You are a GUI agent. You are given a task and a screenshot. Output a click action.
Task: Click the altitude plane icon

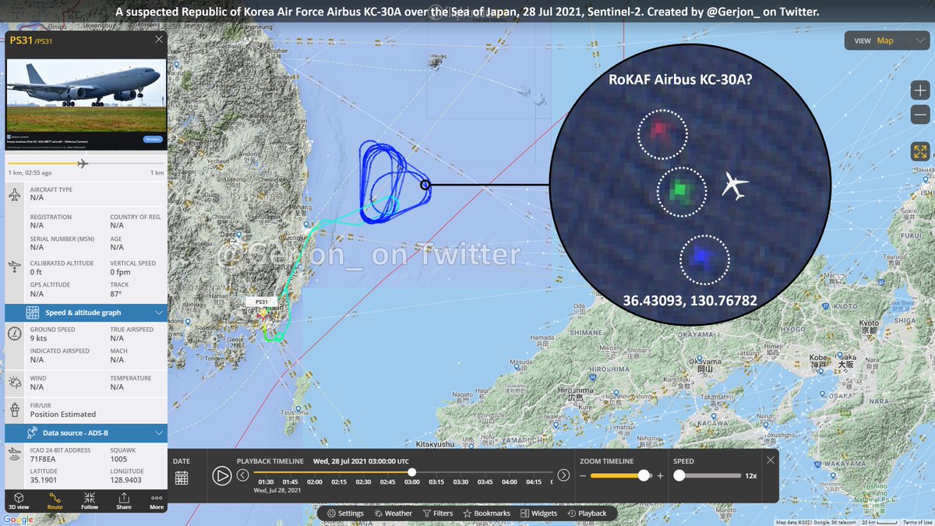click(15, 267)
